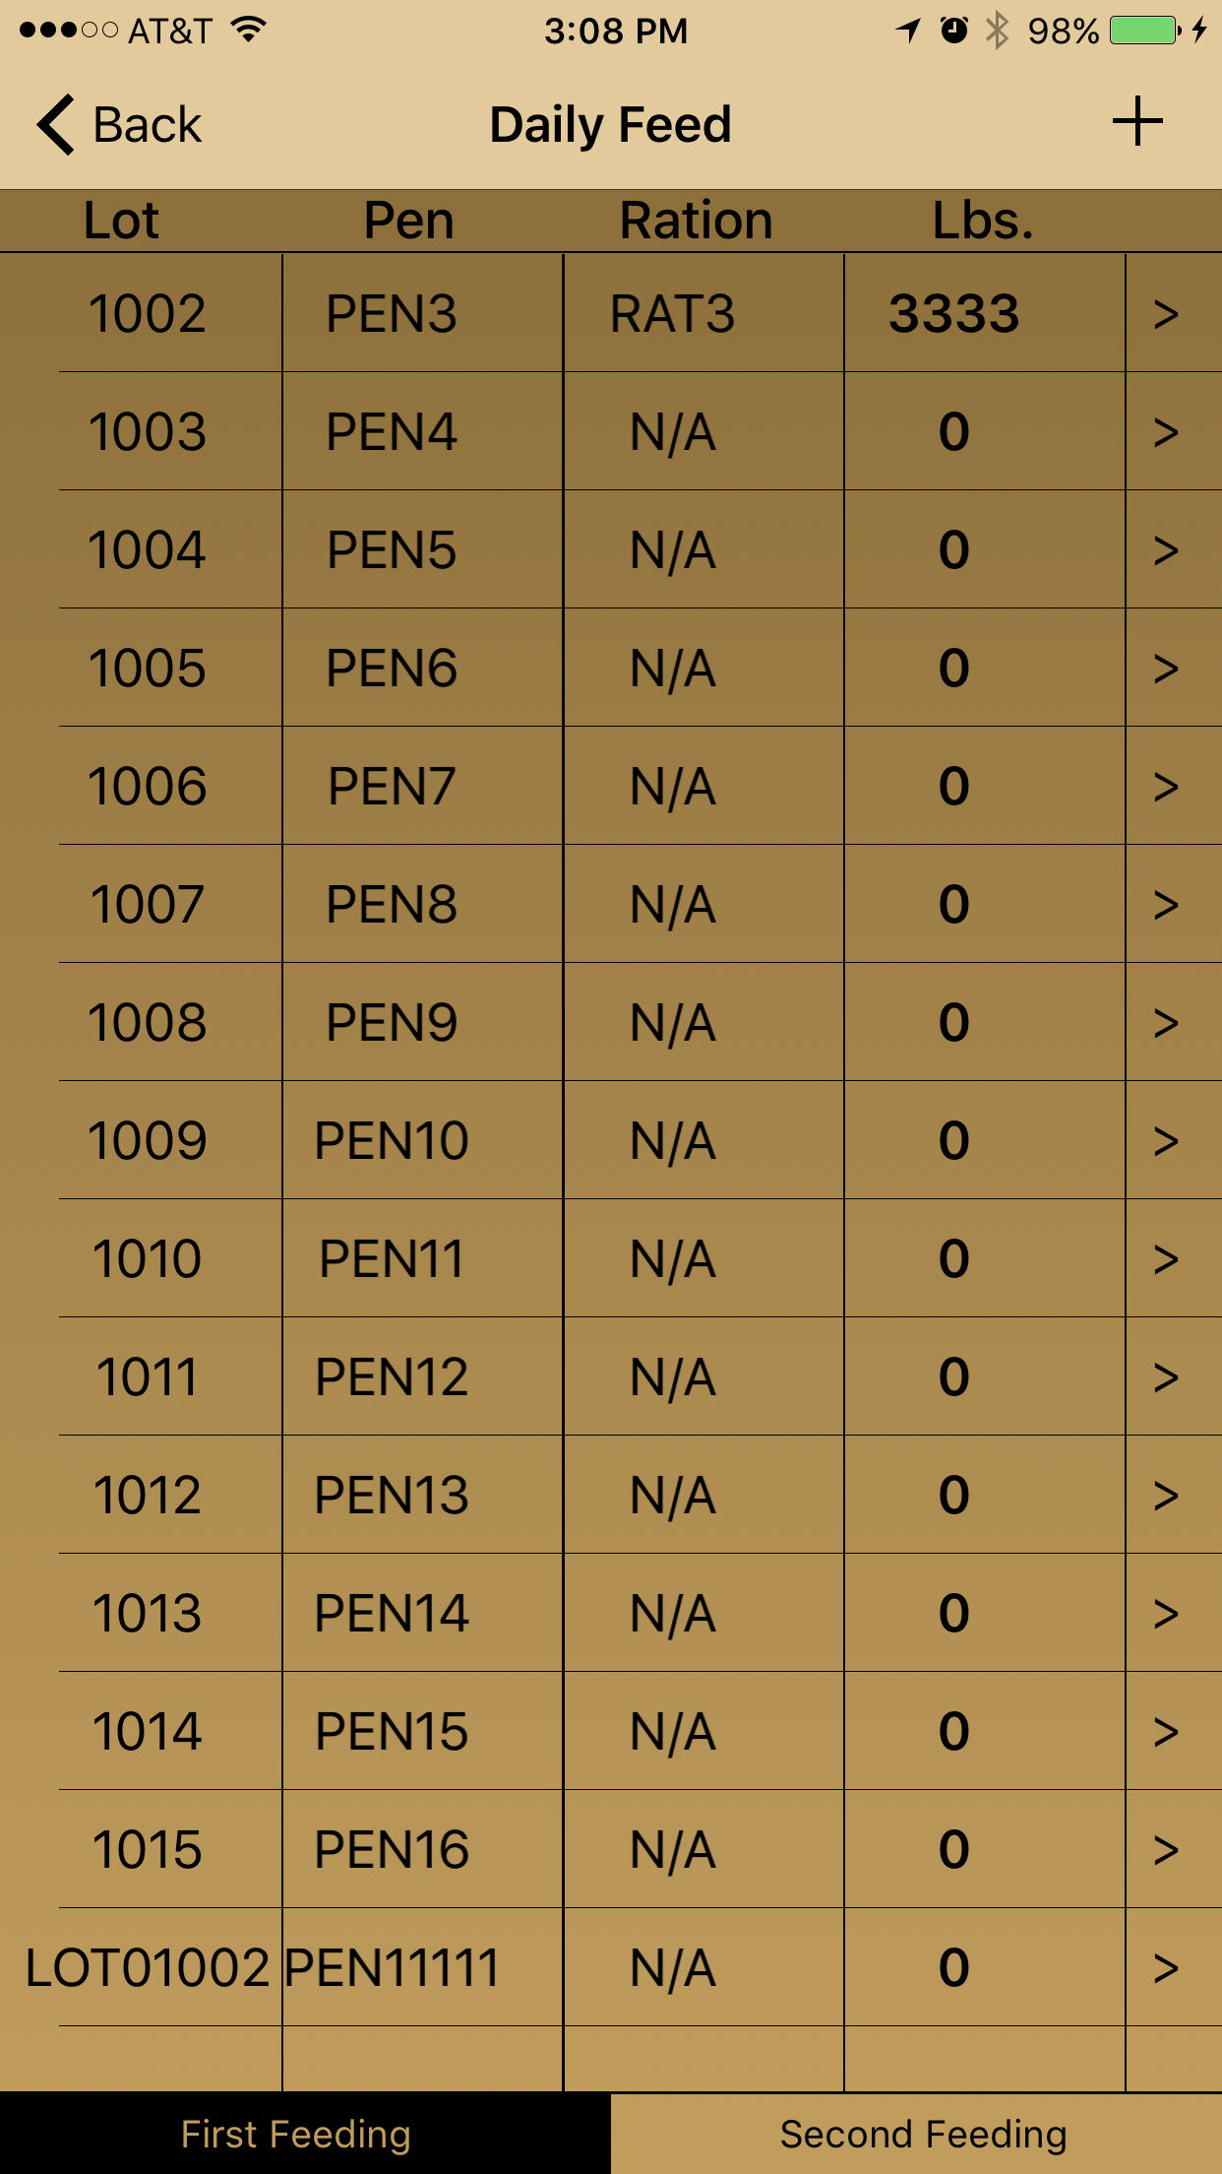Open disclosure arrow on PEN10 row
Screen dimensions: 1222x2174
tap(1166, 1141)
